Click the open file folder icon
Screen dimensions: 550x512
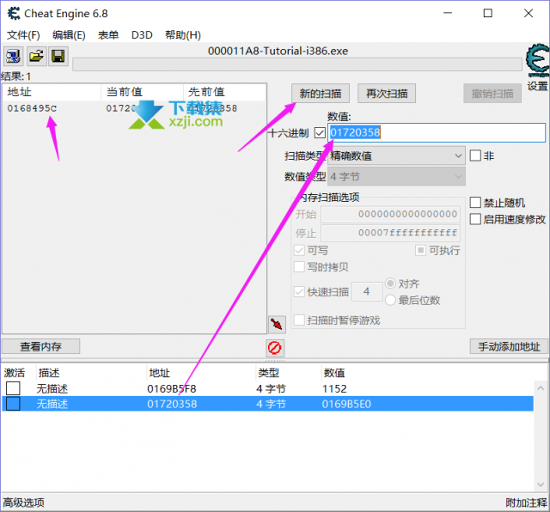click(36, 57)
